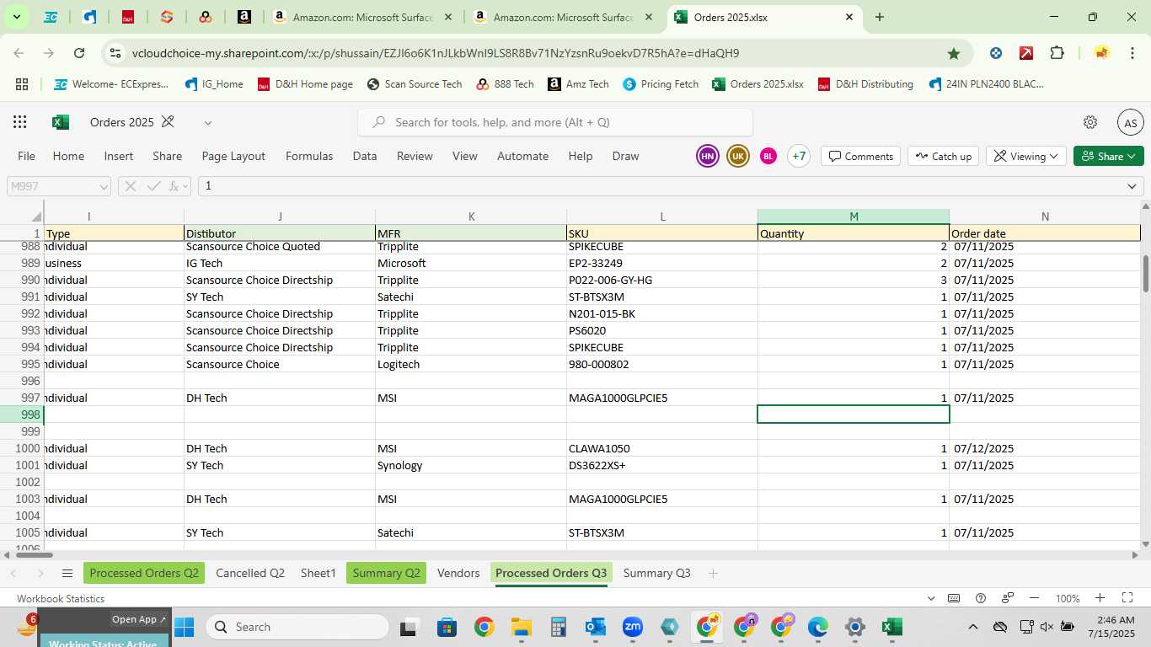Open the Office app launcher grid
Screen dimensions: 1151x647
coord(20,122)
